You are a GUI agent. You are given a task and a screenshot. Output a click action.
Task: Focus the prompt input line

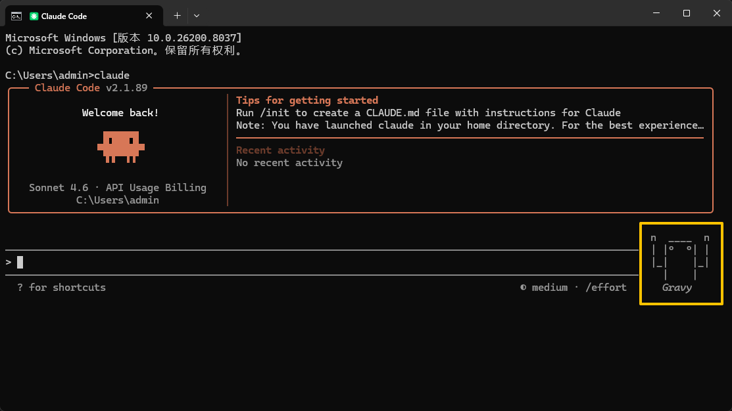pyautogui.click(x=322, y=263)
